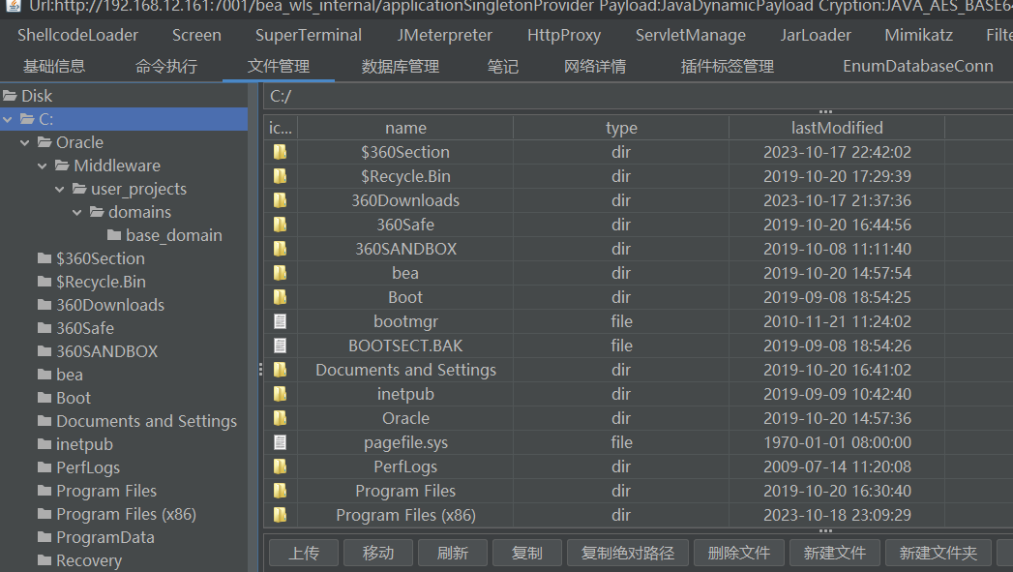Viewport: 1013px width, 572px height.
Task: Open the 数据库管理 tab
Action: pos(400,67)
